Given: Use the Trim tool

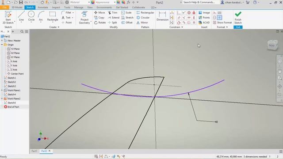Looking at the screenshot, I should coord(113,13).
